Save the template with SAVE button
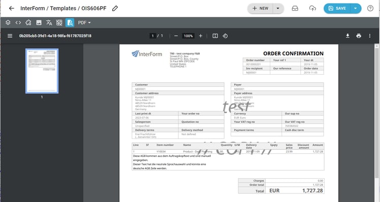Viewport: 380px width, 202px height. (x=337, y=8)
